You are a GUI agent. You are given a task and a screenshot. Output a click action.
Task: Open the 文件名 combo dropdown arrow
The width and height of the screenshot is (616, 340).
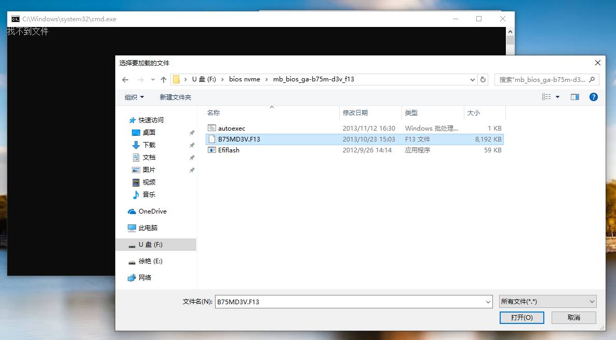[x=488, y=302]
